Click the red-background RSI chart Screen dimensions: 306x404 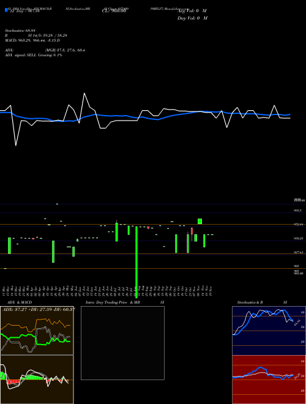[269, 380]
